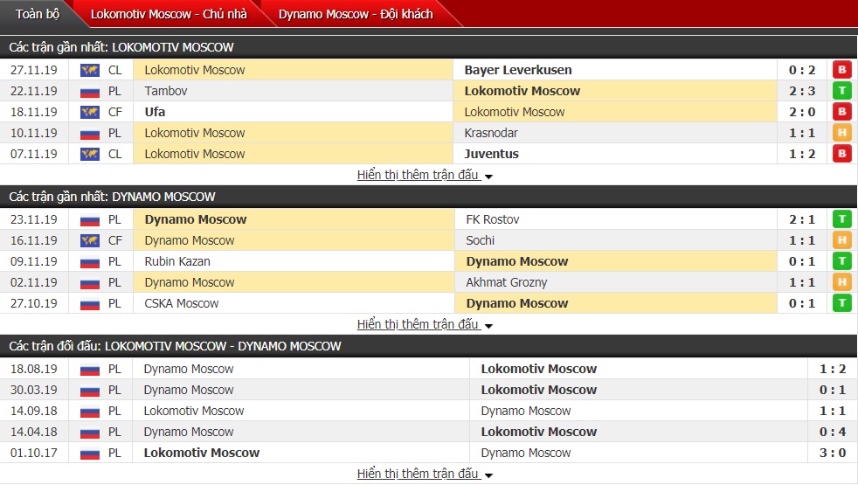858x485 pixels.
Task: Click Dynamo Moscow on 30.03.19 row
Action: tap(189, 390)
